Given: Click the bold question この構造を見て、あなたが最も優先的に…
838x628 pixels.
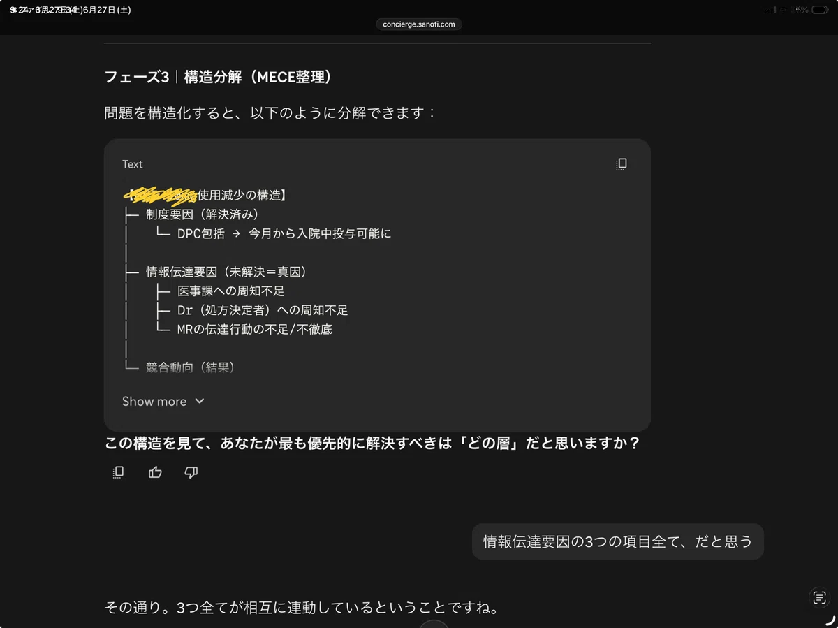Looking at the screenshot, I should tap(372, 443).
